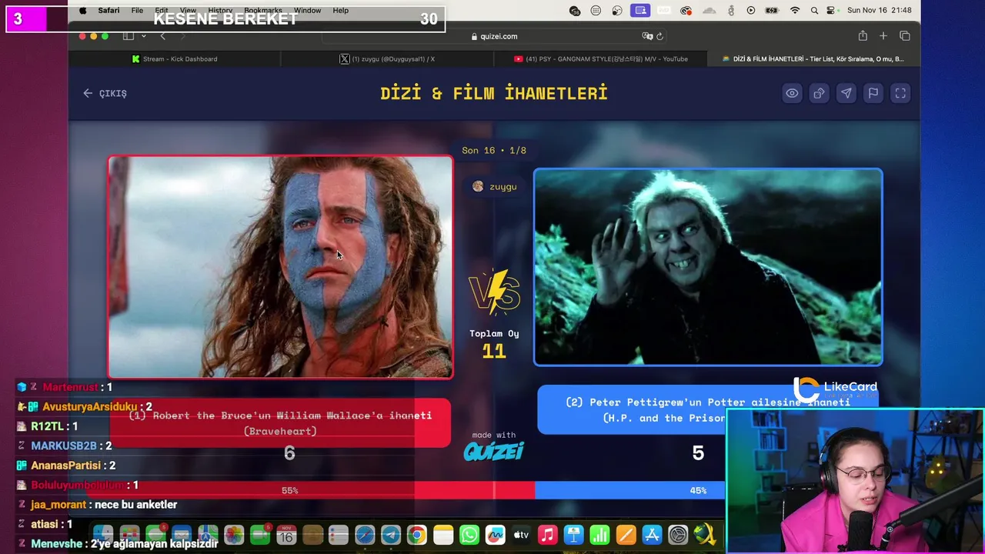
Task: Open Numbers from the Dock
Action: [600, 534]
